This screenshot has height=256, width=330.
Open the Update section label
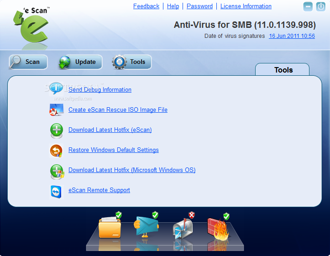(85, 62)
